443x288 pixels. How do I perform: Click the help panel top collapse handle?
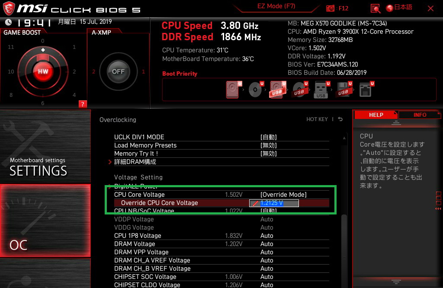[x=396, y=123]
